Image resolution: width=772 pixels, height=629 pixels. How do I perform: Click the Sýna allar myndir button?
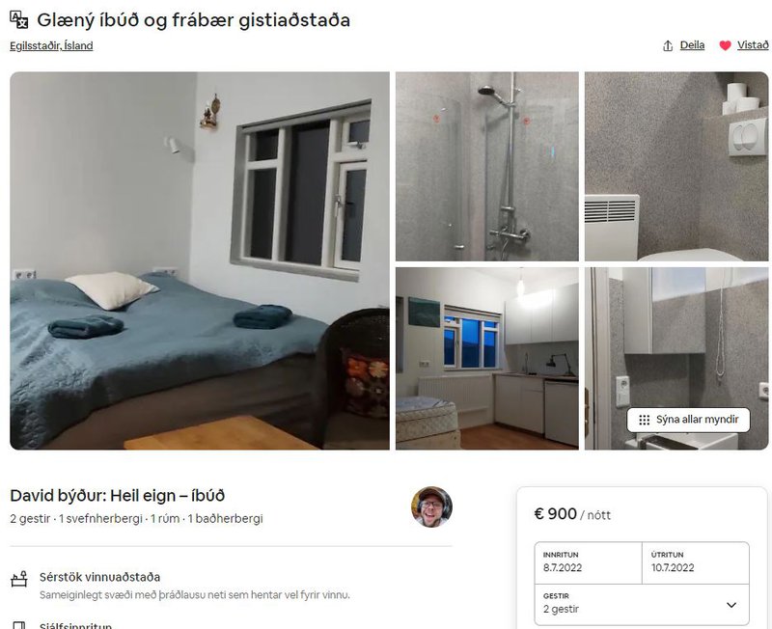tap(688, 420)
